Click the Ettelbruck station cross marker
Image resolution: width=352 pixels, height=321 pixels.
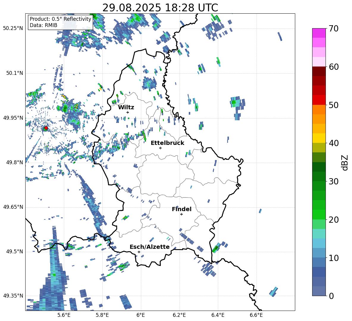pyautogui.click(x=160, y=148)
